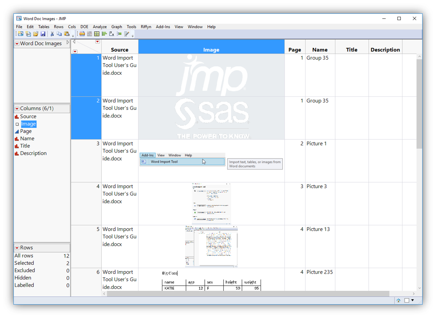Toggle the small square selector beside Image column
Image resolution: width=436 pixels, height=318 pixels.
pyautogui.click(x=17, y=124)
